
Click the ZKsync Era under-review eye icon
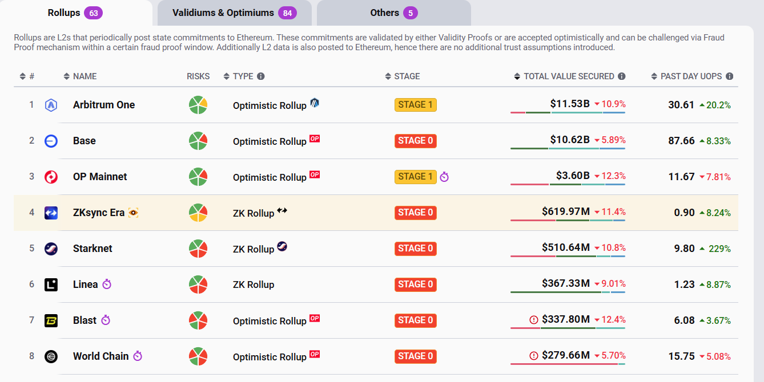click(134, 213)
